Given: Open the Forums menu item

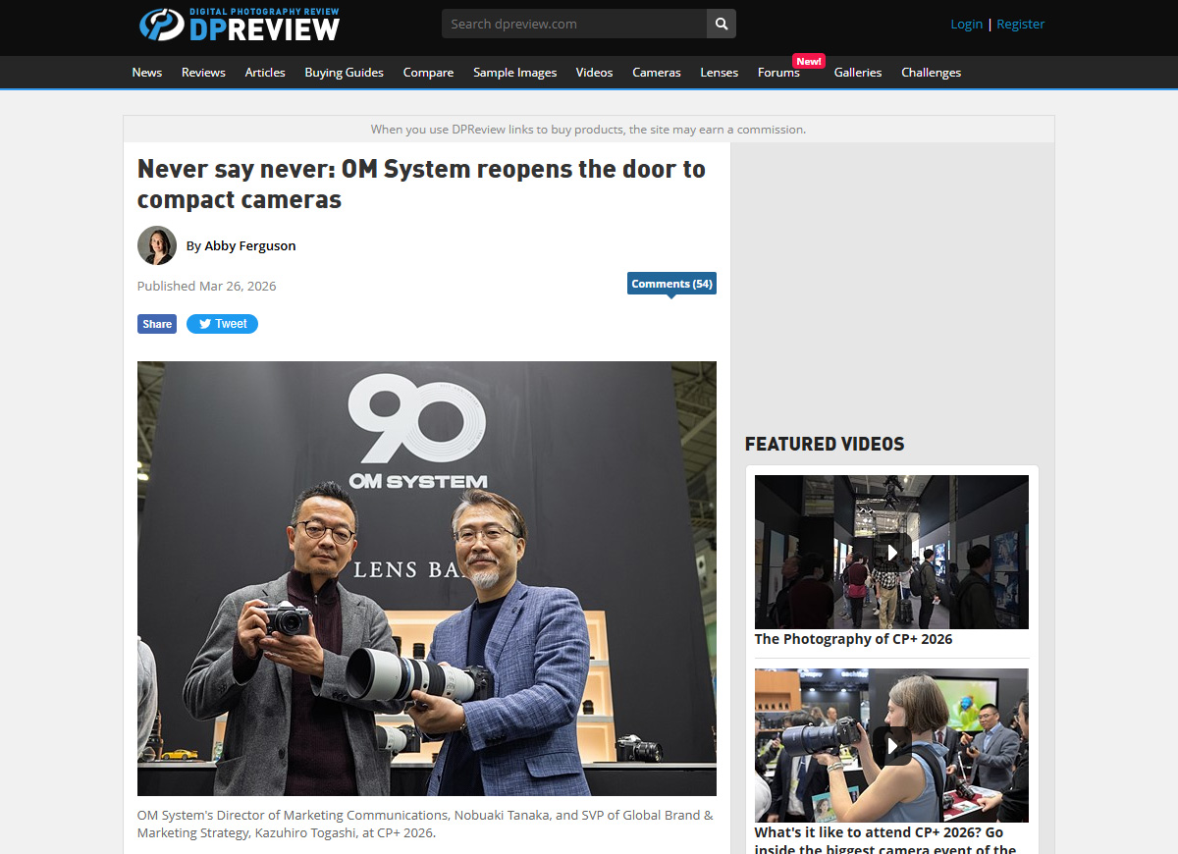Looking at the screenshot, I should (778, 73).
